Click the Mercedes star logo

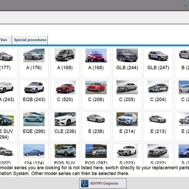click(187, 5)
